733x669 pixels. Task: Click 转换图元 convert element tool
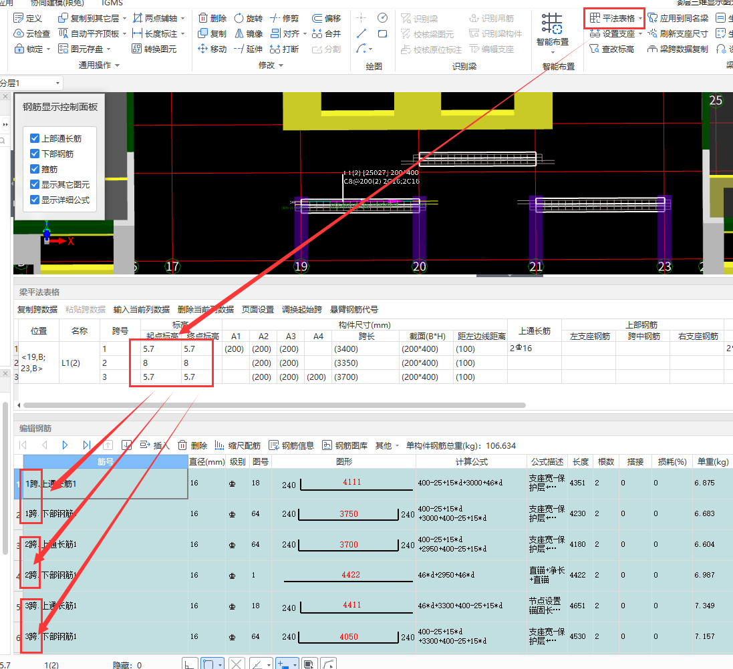tap(154, 49)
